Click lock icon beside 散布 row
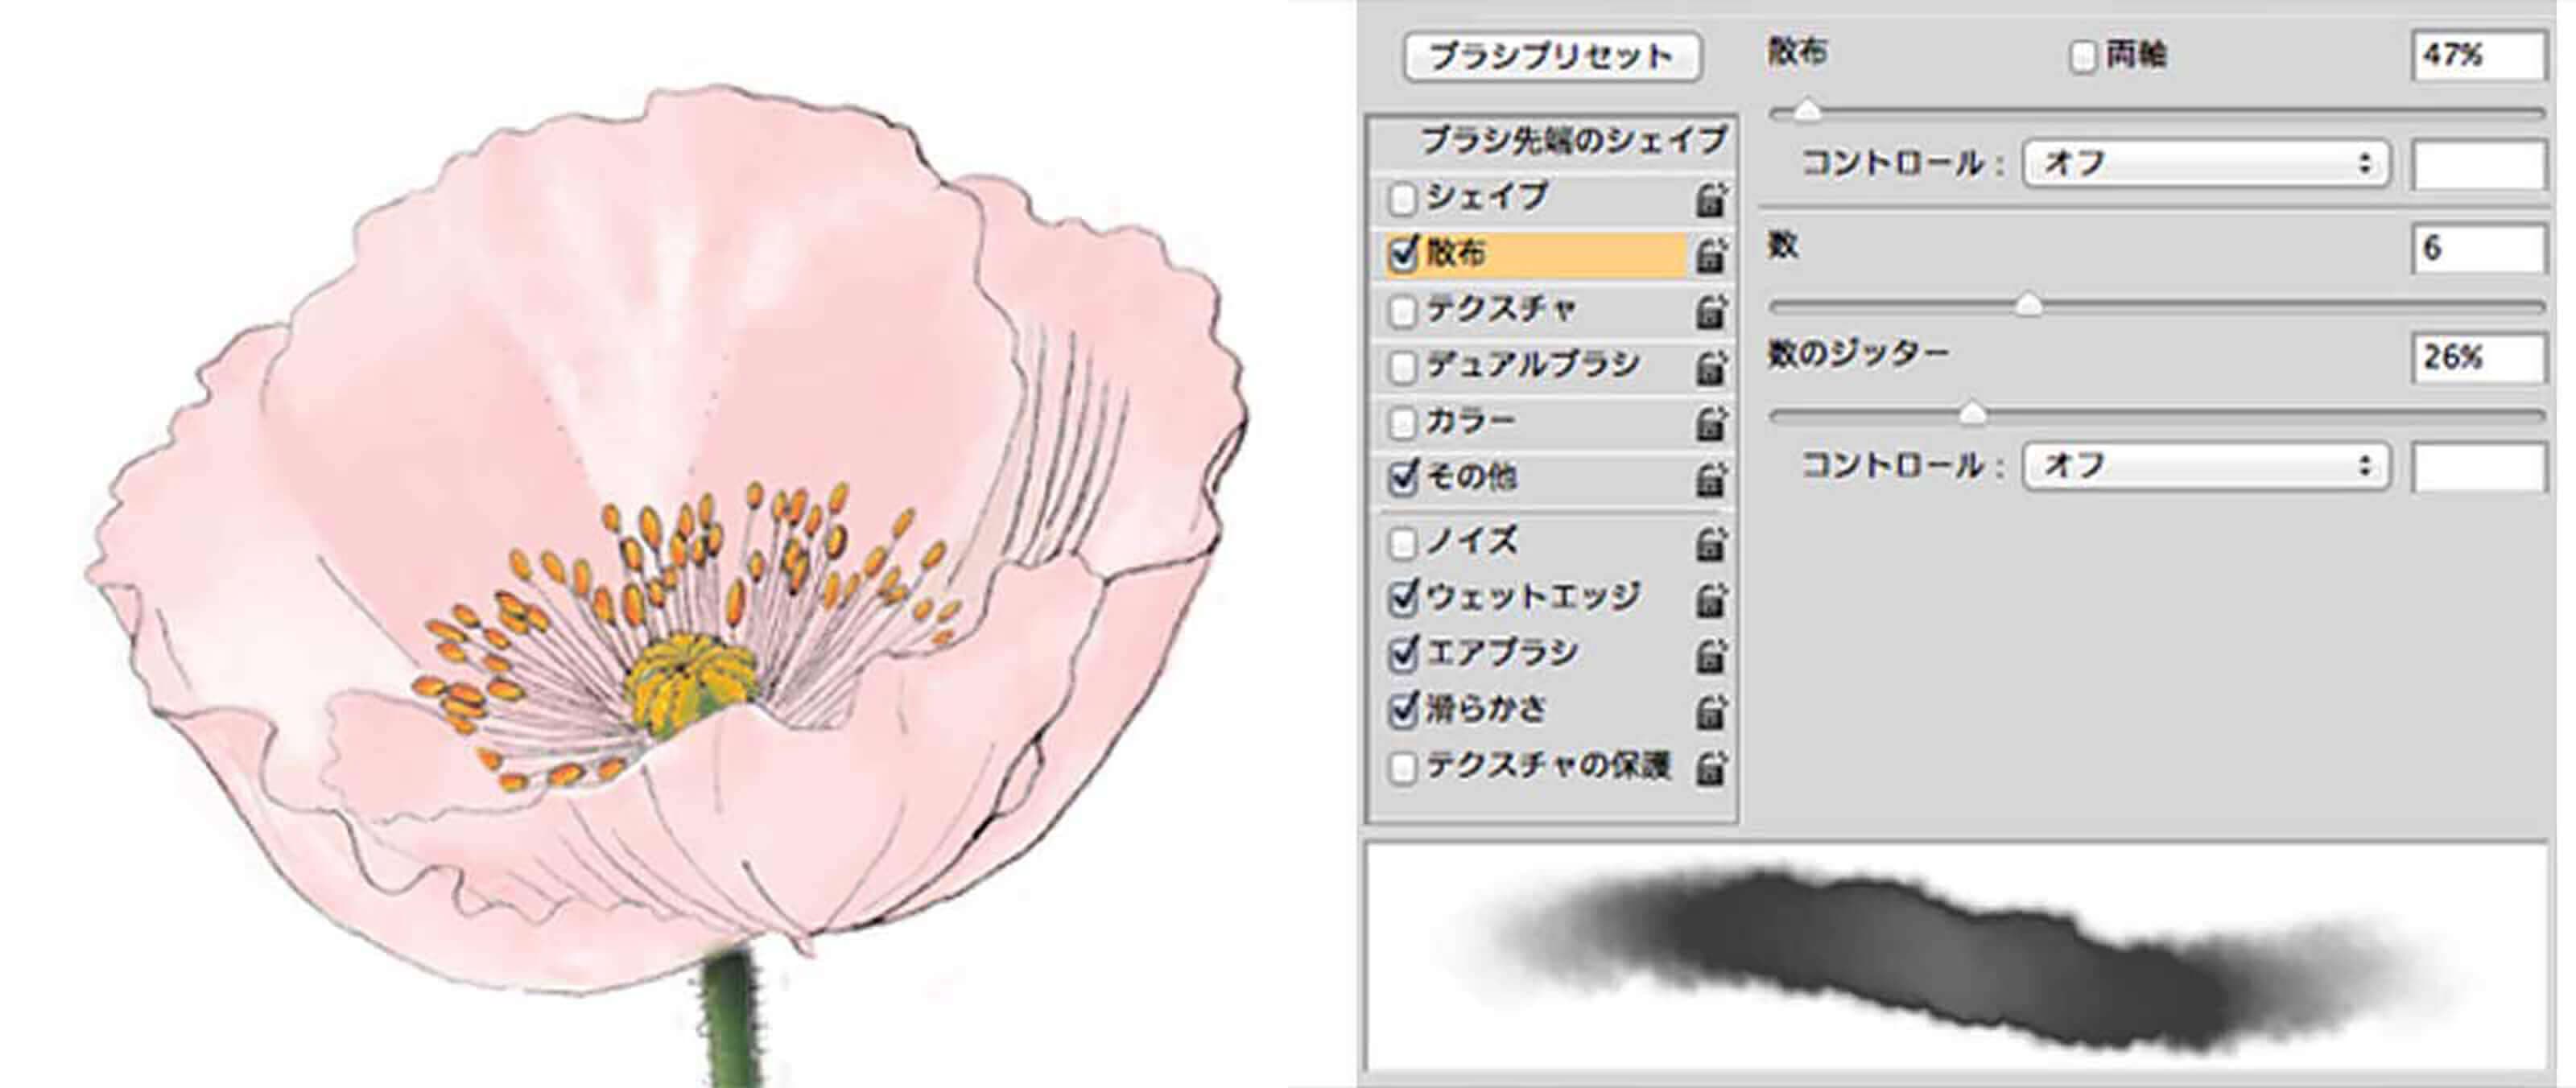Viewport: 2576px width, 1088px height. 1711,255
